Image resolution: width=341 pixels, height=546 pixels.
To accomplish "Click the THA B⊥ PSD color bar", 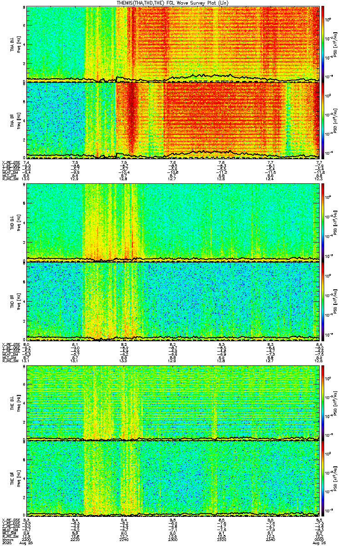I will 322,44.
